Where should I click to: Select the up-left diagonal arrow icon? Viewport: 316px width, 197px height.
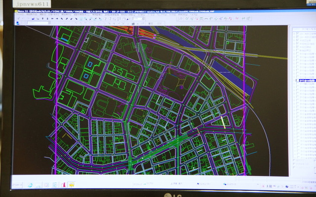click(x=62, y=19)
